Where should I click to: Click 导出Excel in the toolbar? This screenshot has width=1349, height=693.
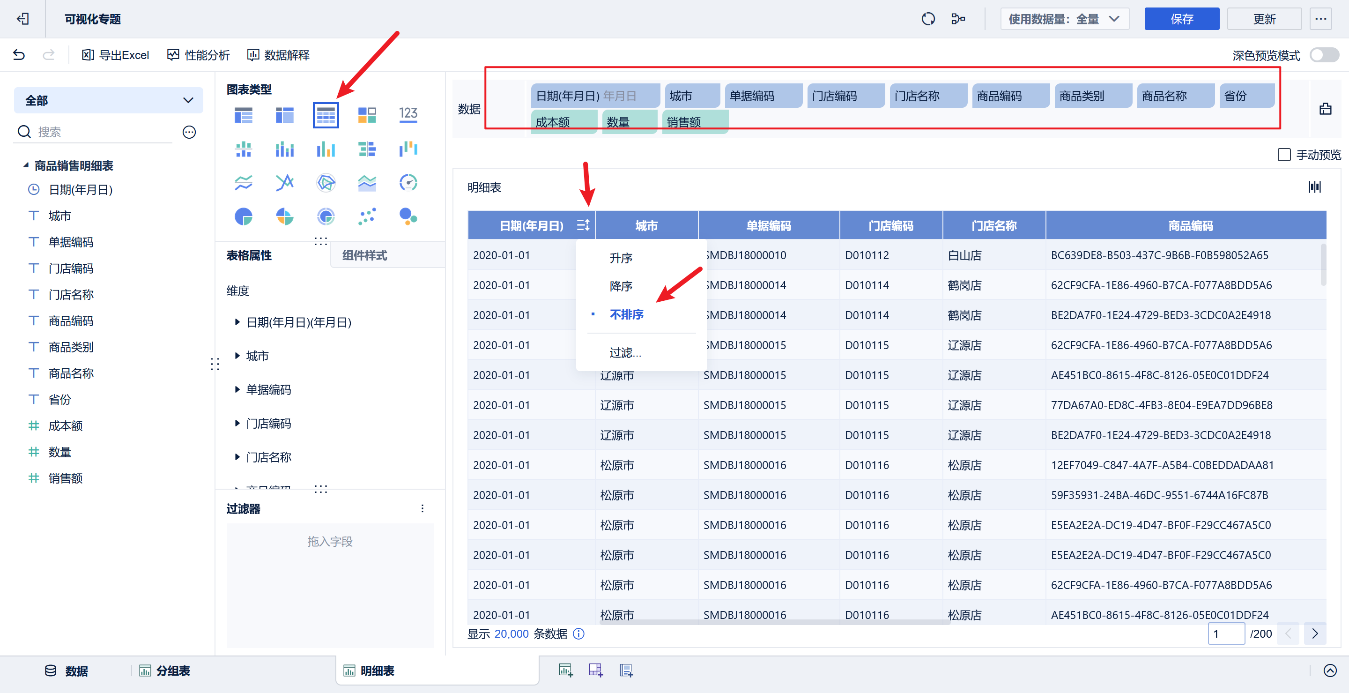[x=116, y=55]
